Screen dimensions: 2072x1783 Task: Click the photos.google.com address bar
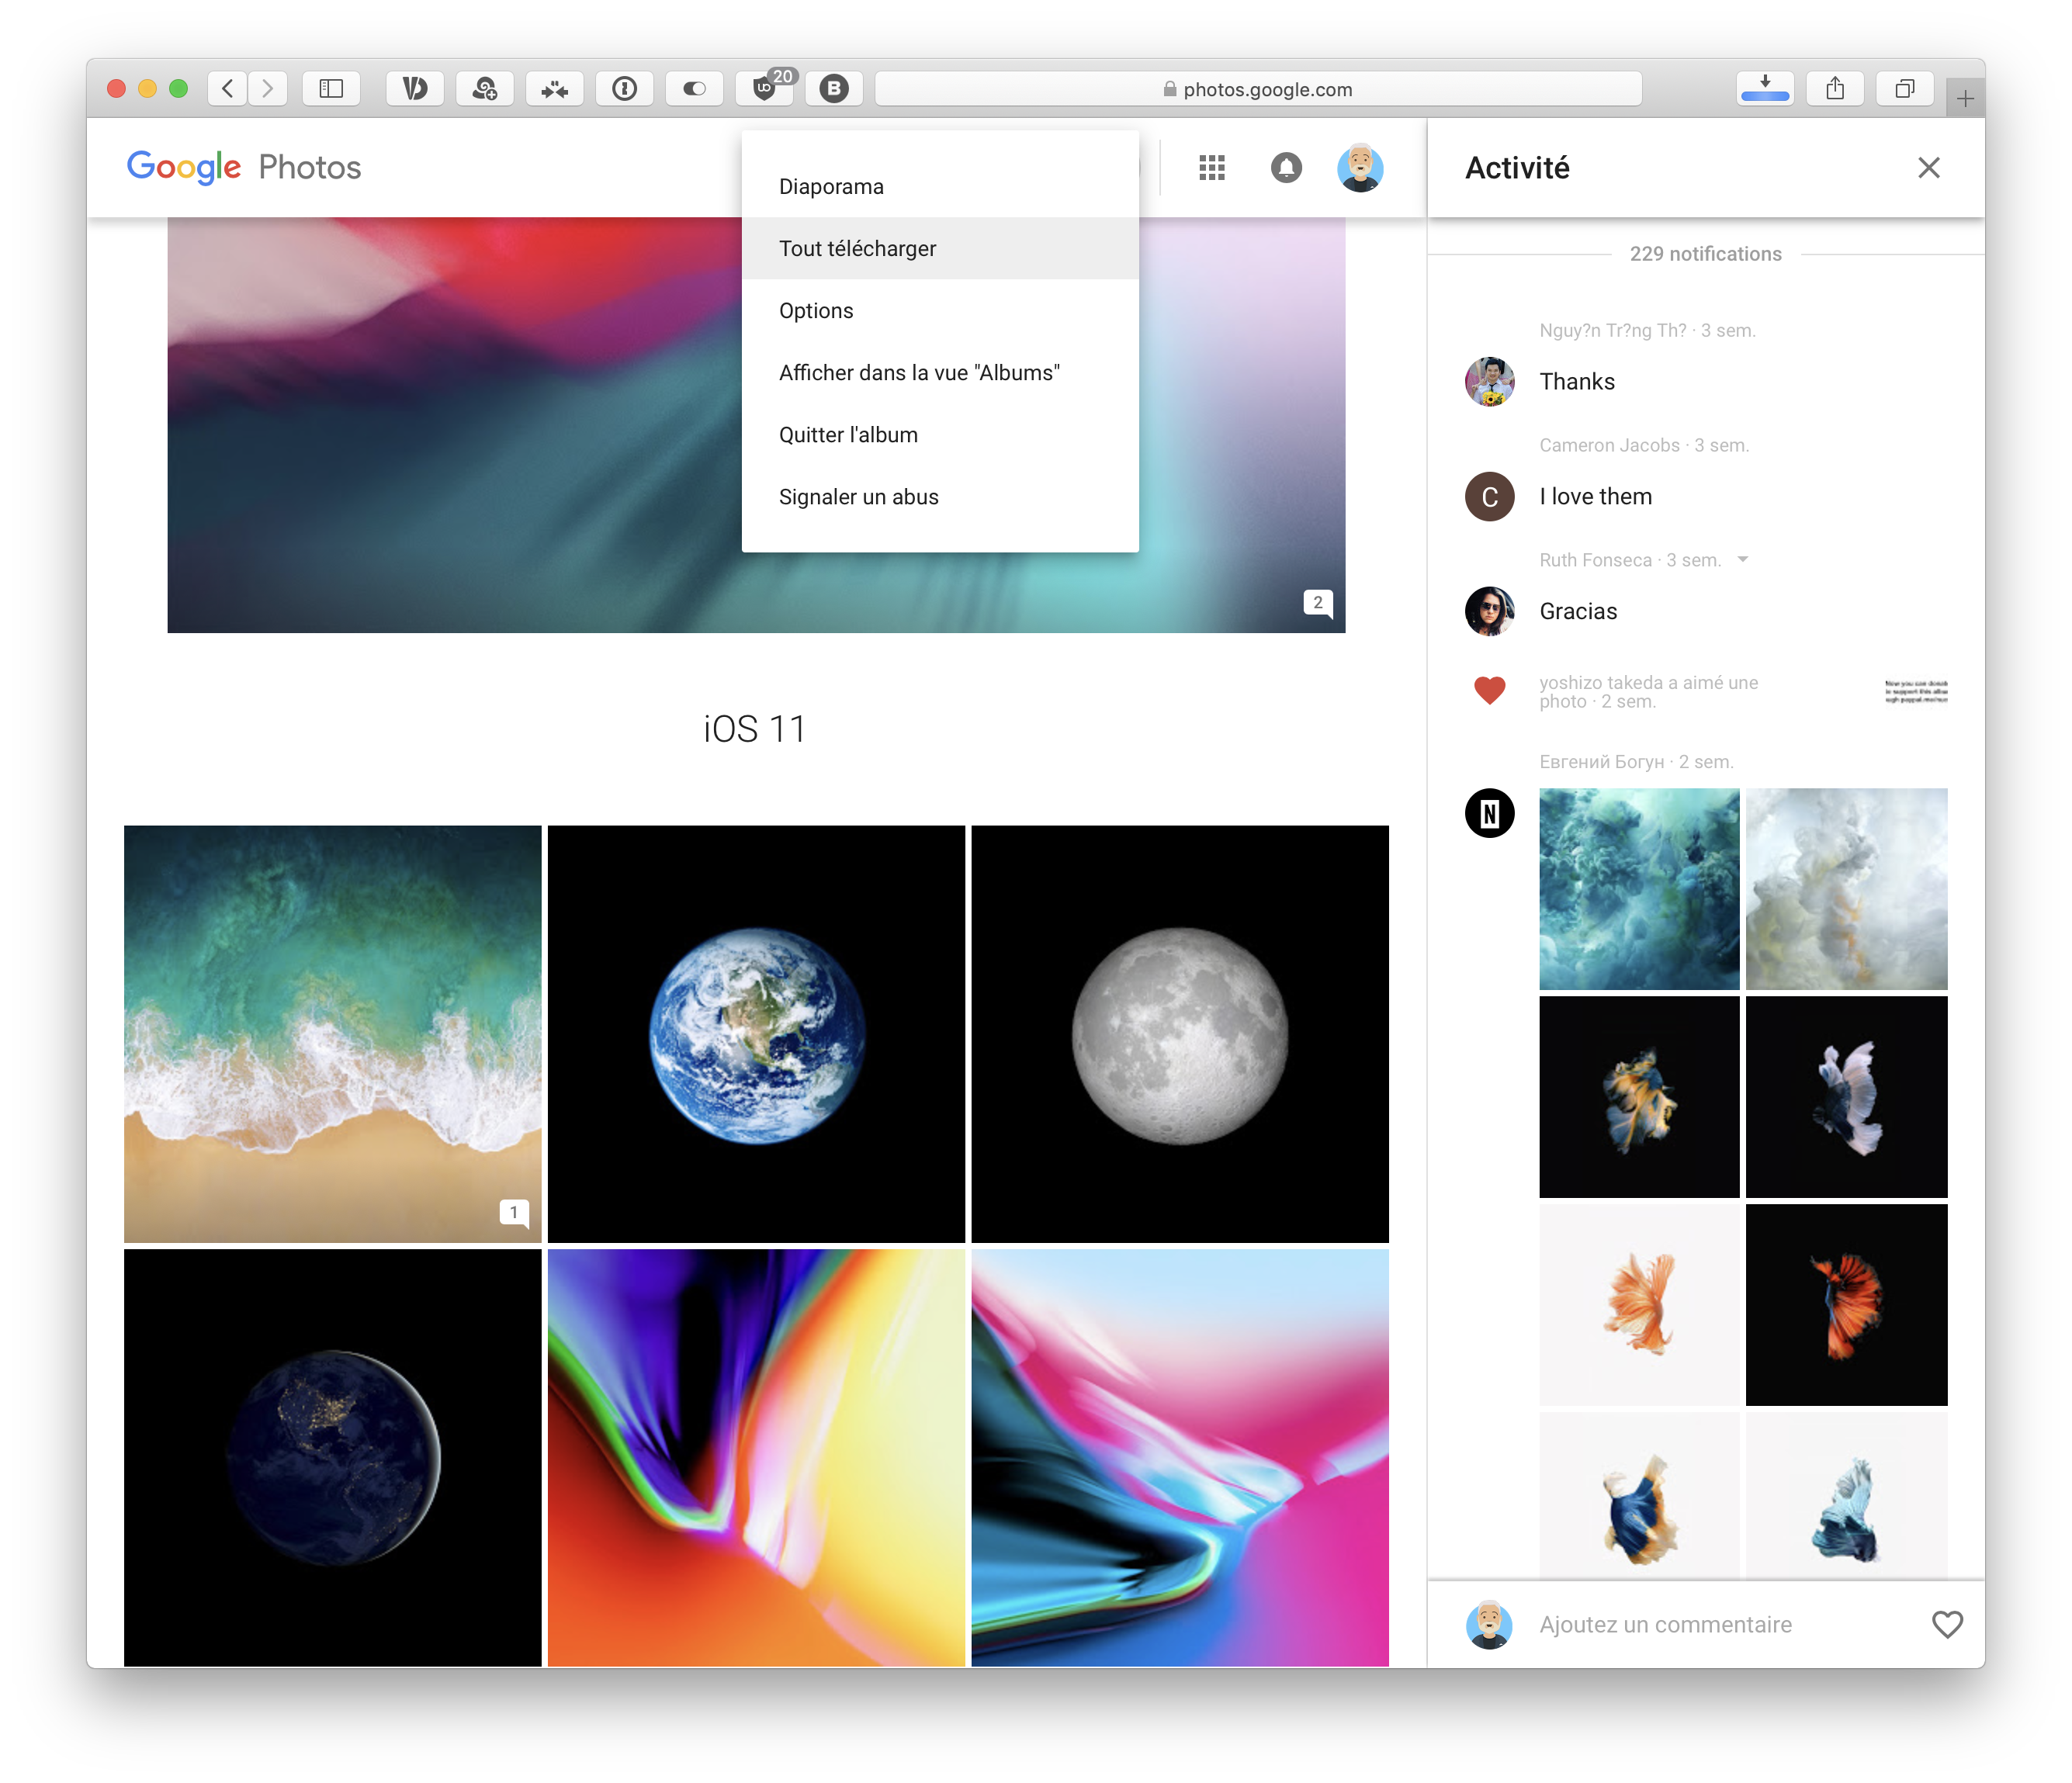[1257, 89]
